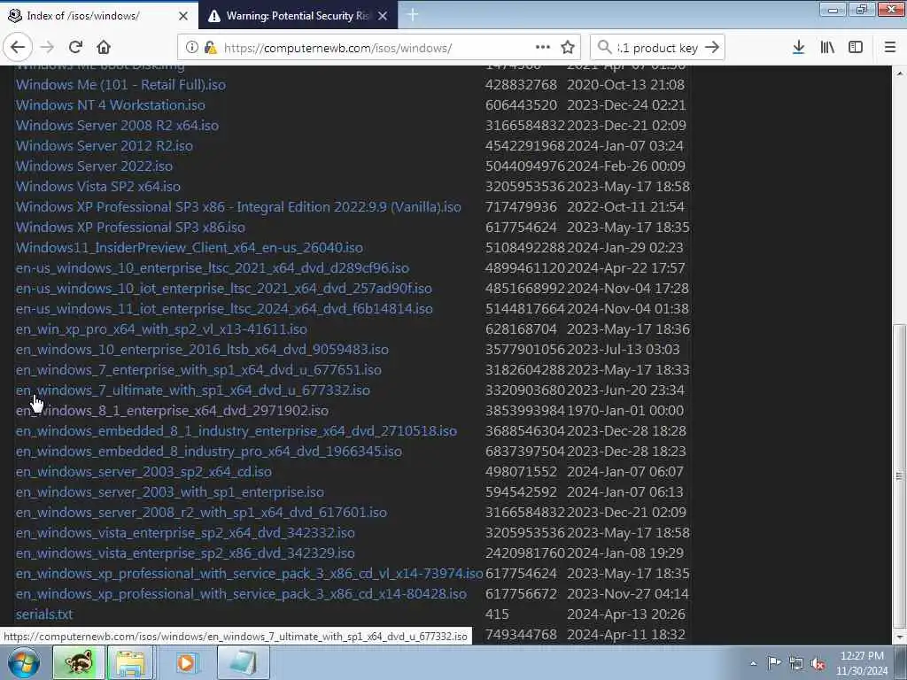Open the network tray icon
Image resolution: width=907 pixels, height=680 pixels.
(x=796, y=663)
